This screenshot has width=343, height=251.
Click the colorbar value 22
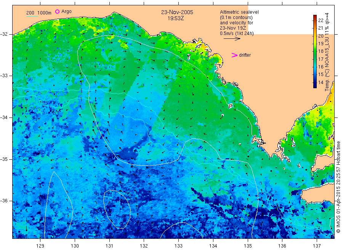321,20
